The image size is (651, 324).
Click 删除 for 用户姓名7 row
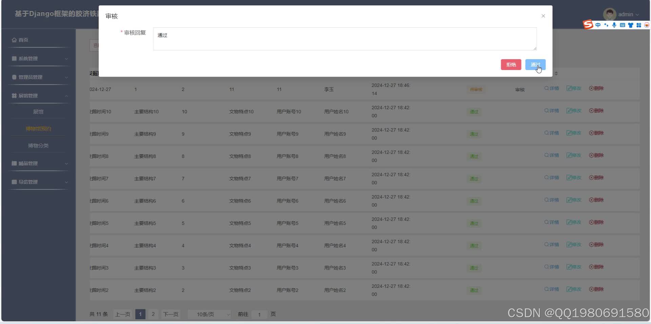point(596,178)
